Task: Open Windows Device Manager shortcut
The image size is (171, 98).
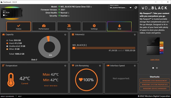Action: tap(155, 89)
